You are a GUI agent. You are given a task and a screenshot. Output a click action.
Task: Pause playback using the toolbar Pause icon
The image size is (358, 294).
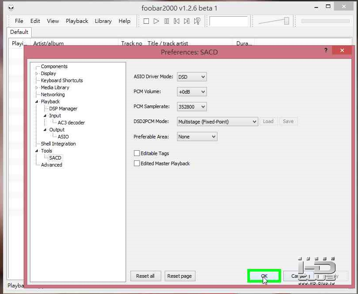[x=166, y=21]
